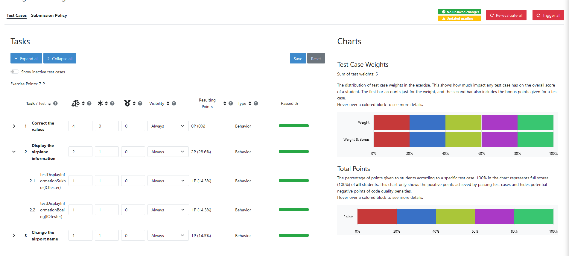Image resolution: width=569 pixels, height=256 pixels.
Task: Click the asterisk multiplier column icon
Action: (100, 103)
